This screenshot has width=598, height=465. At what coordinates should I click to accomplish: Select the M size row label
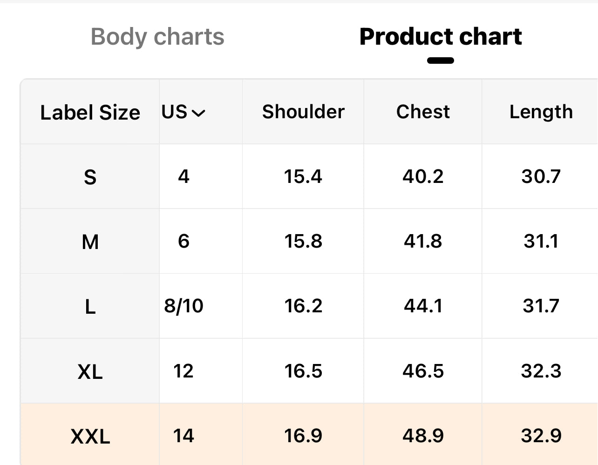pyautogui.click(x=90, y=242)
